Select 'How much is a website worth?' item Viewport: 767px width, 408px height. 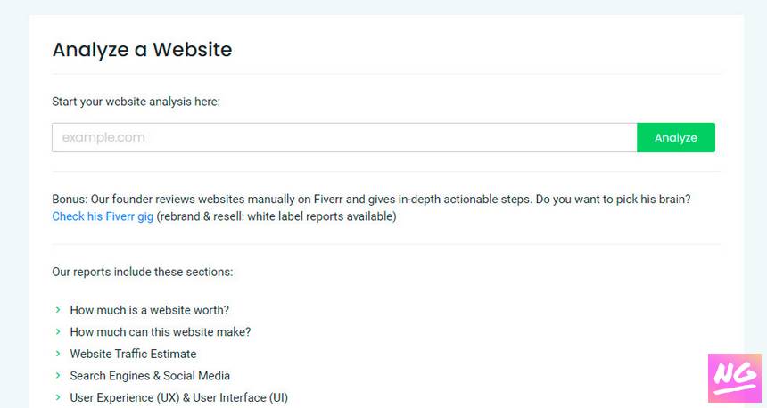point(150,310)
